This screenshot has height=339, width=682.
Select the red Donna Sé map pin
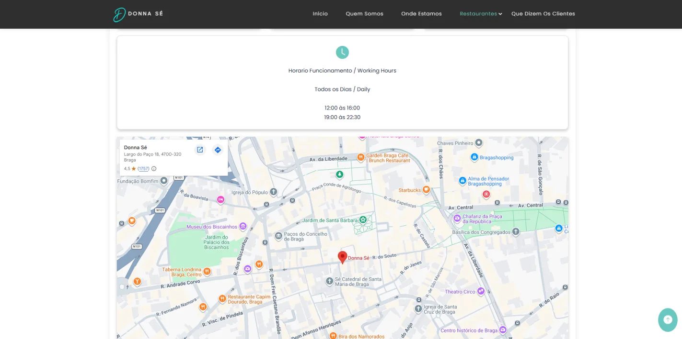tap(342, 257)
